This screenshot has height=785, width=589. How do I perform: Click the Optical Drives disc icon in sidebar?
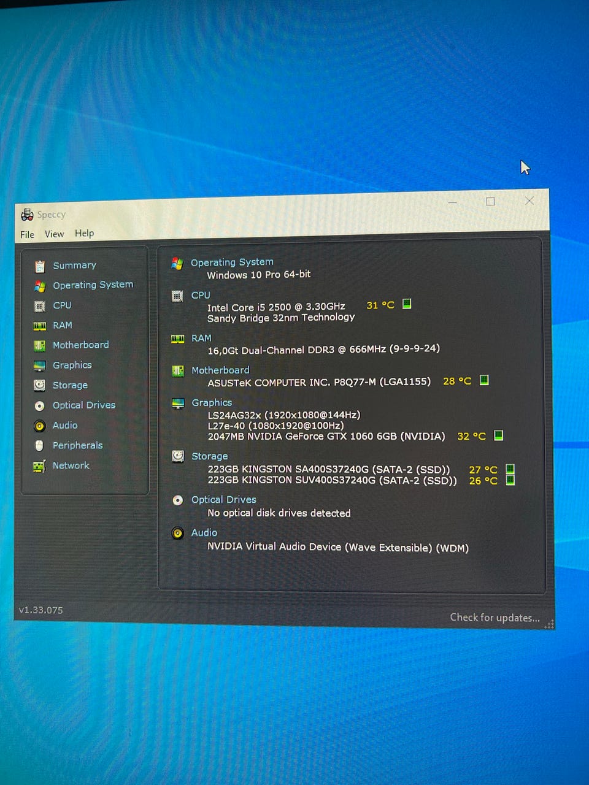coord(40,406)
